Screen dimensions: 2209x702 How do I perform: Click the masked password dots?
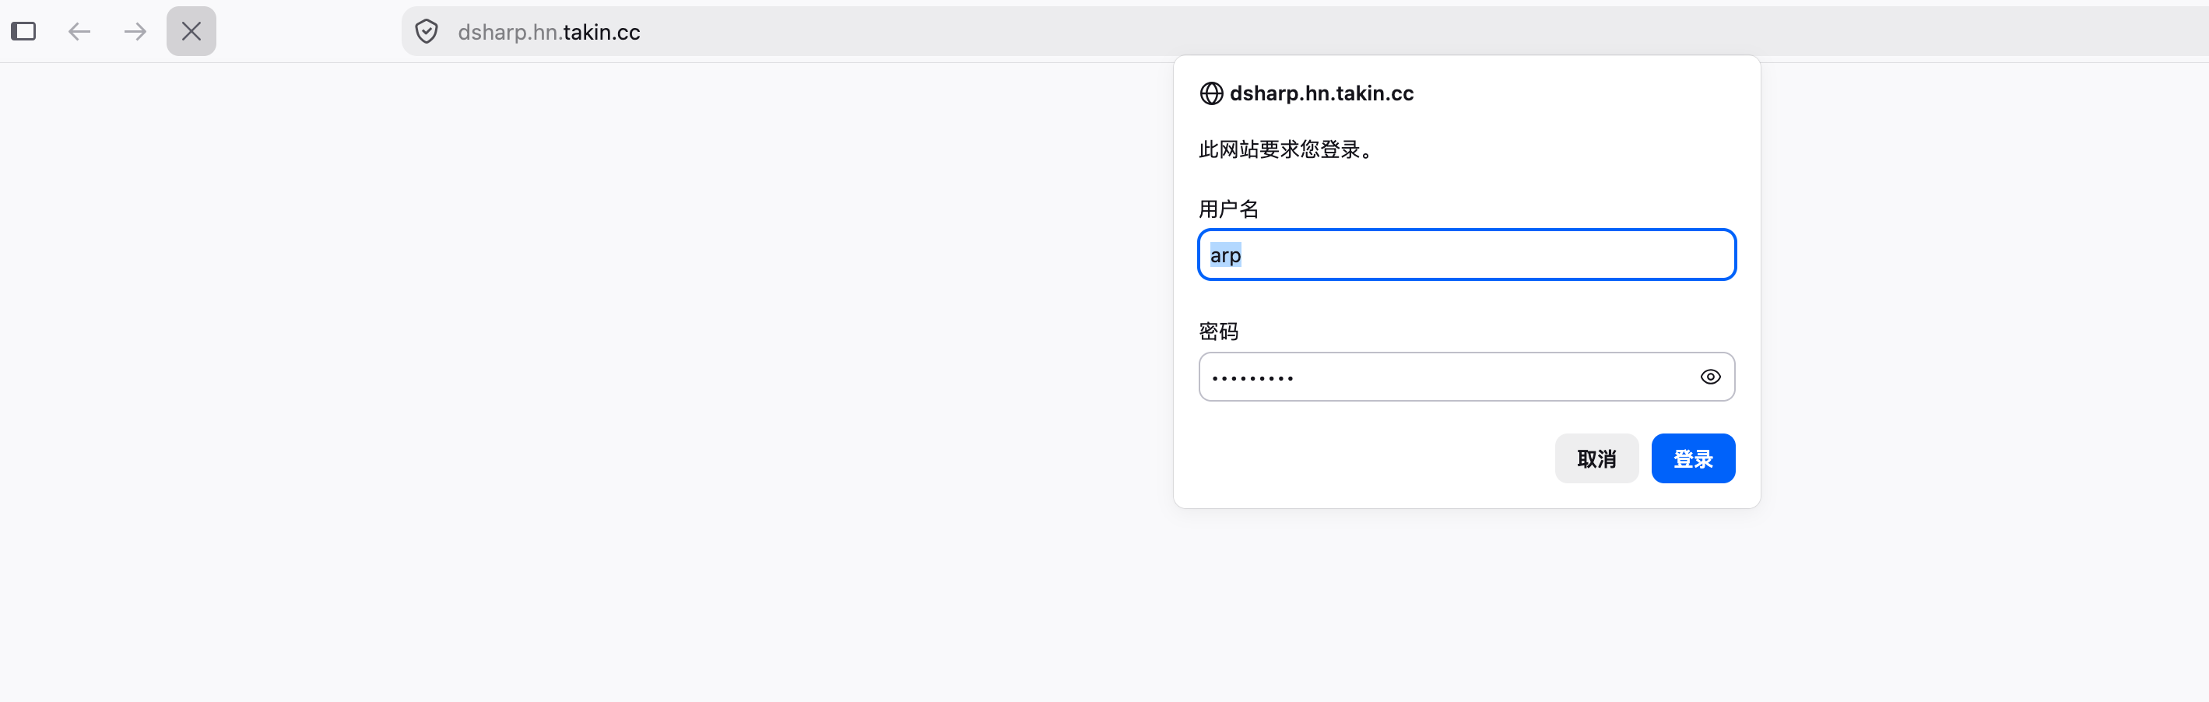pyautogui.click(x=1252, y=378)
